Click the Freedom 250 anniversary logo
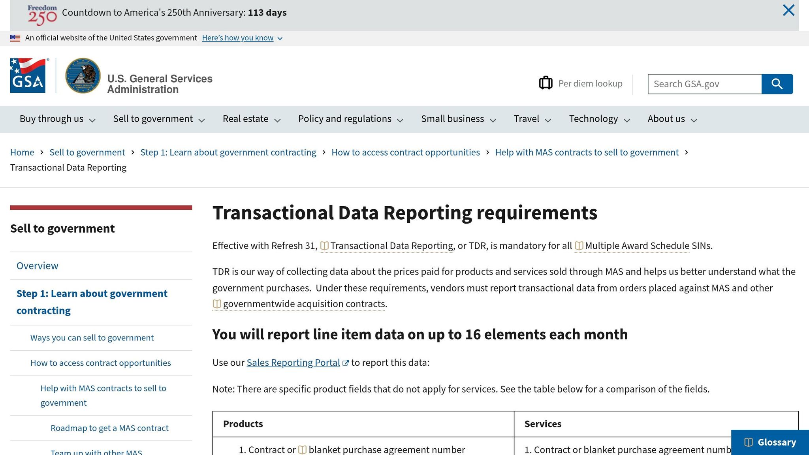This screenshot has height=455, width=809. [x=42, y=13]
